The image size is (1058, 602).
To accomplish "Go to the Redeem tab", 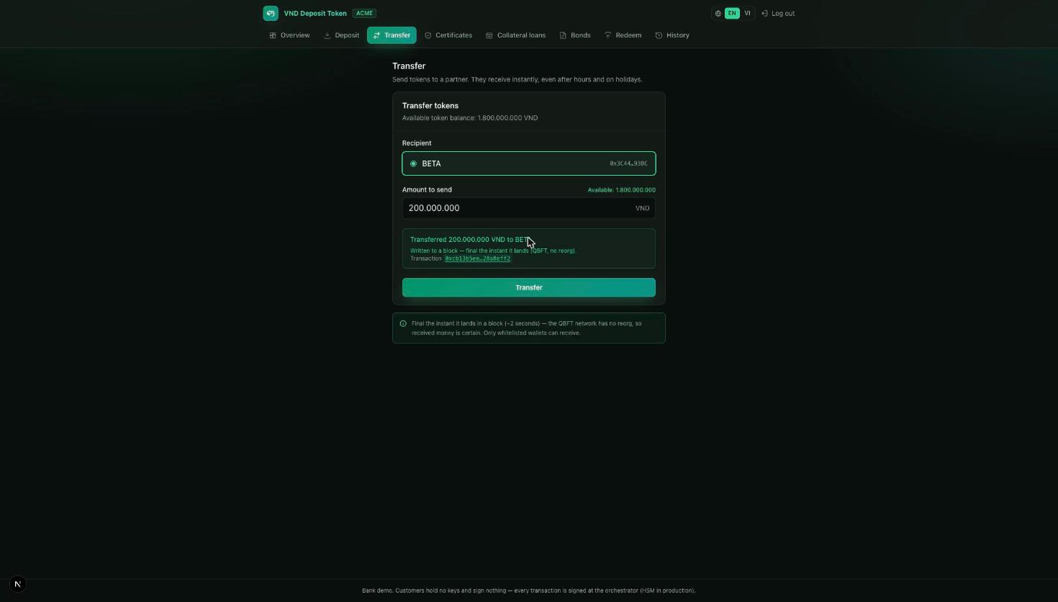I will tap(623, 35).
